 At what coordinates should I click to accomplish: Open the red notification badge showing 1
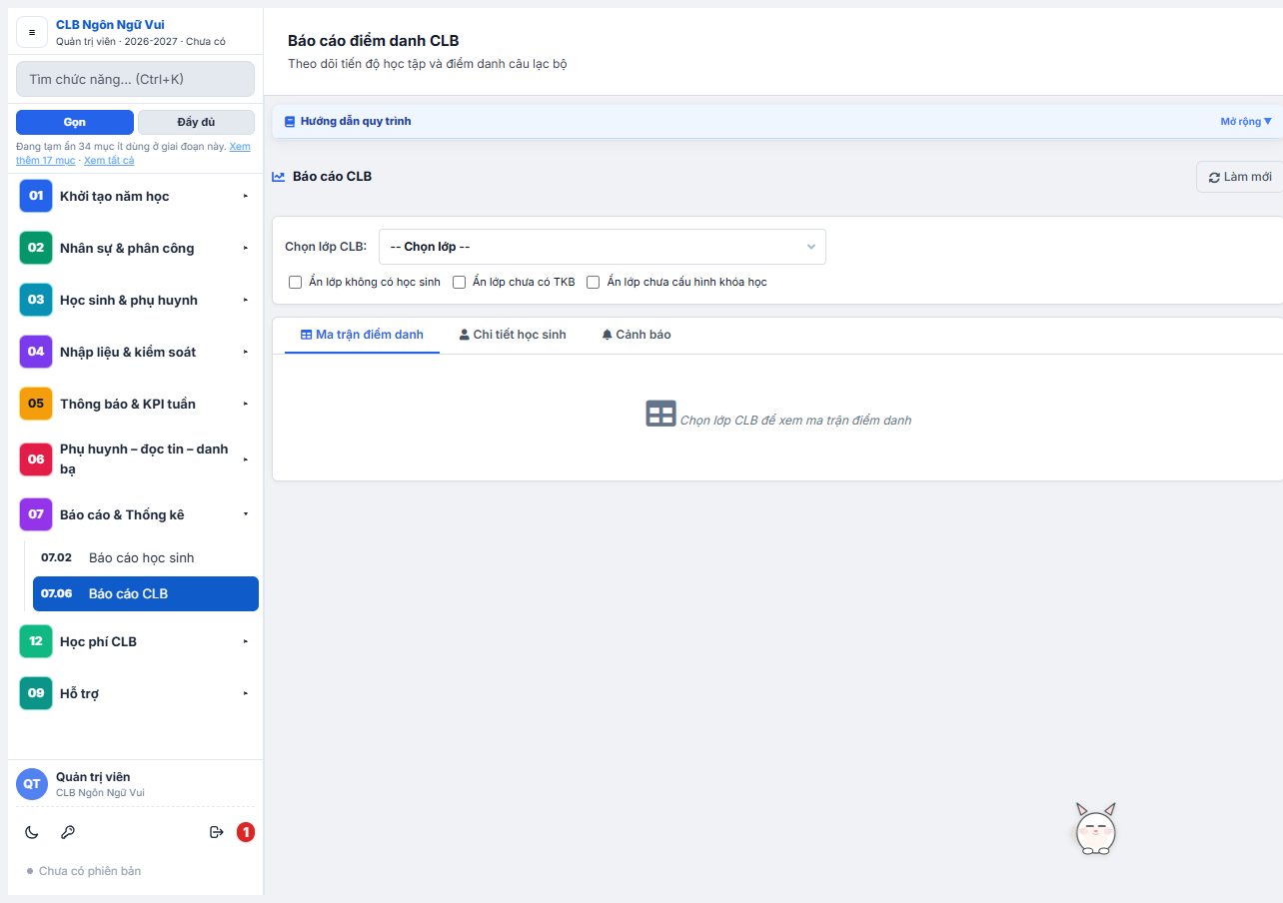click(x=246, y=832)
